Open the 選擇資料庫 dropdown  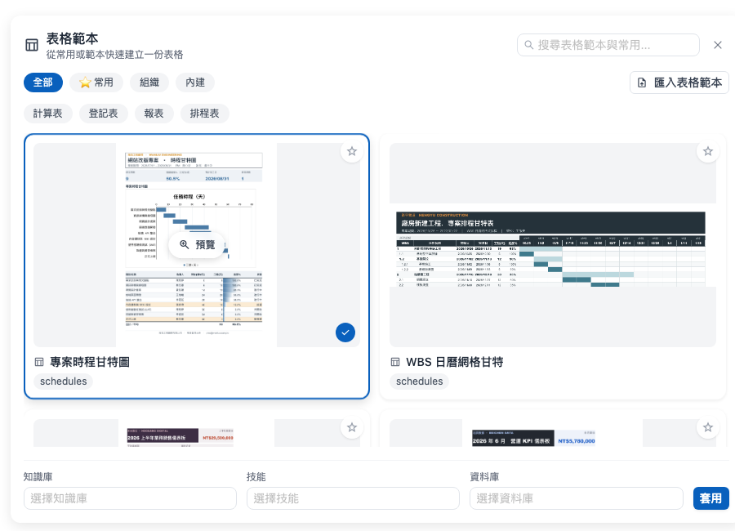click(577, 498)
